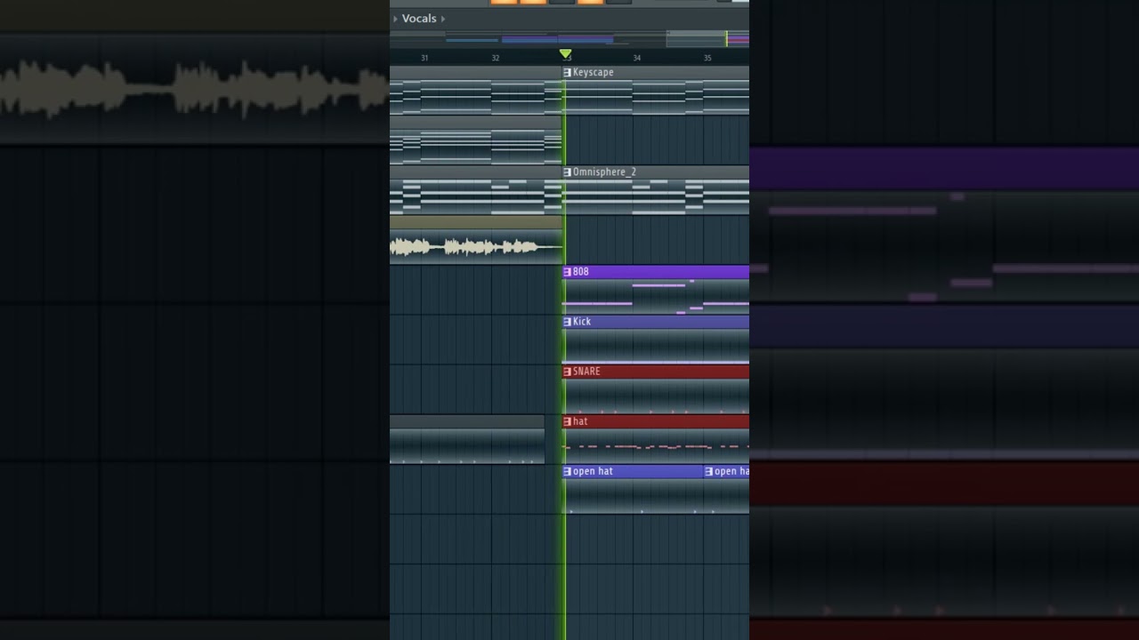Select the pattern clip left of hat track
Screen dimensions: 1139x640
467,440
